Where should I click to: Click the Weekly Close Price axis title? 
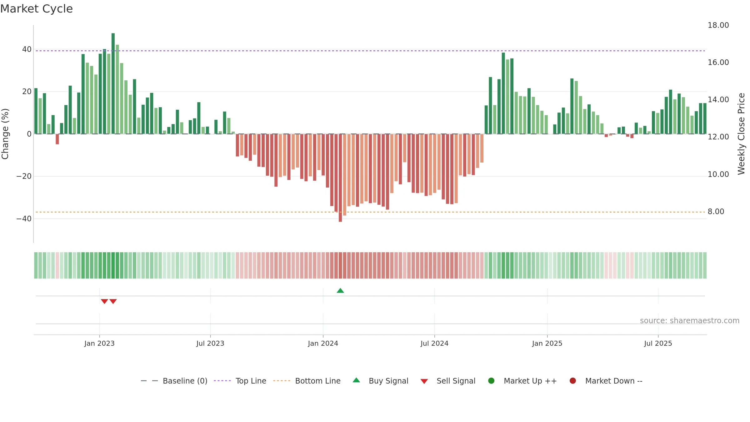tap(741, 134)
